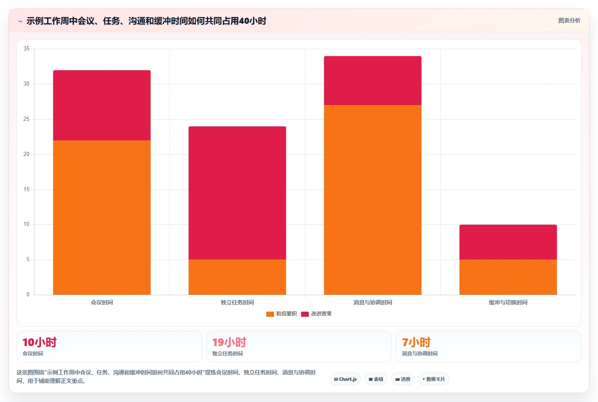Click the 独立任务时间 x-axis label

(x=237, y=302)
